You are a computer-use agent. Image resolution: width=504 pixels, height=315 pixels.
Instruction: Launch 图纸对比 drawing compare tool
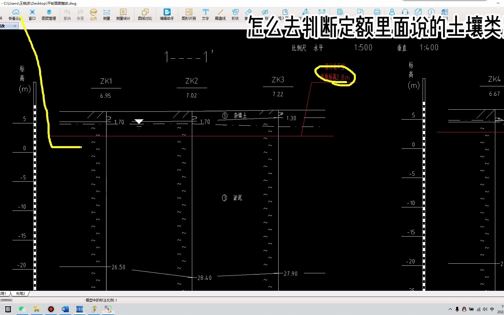click(145, 14)
